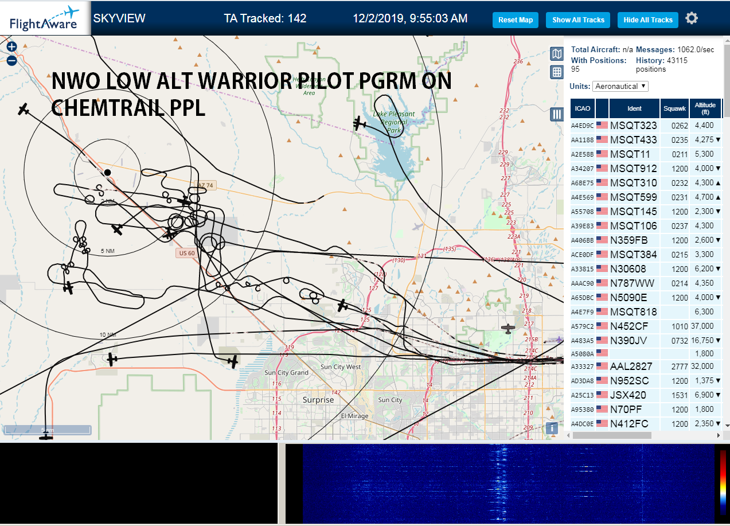Screen dimensions: 730x526
Task: Click altitude value 37,000
Action: pyautogui.click(x=702, y=326)
